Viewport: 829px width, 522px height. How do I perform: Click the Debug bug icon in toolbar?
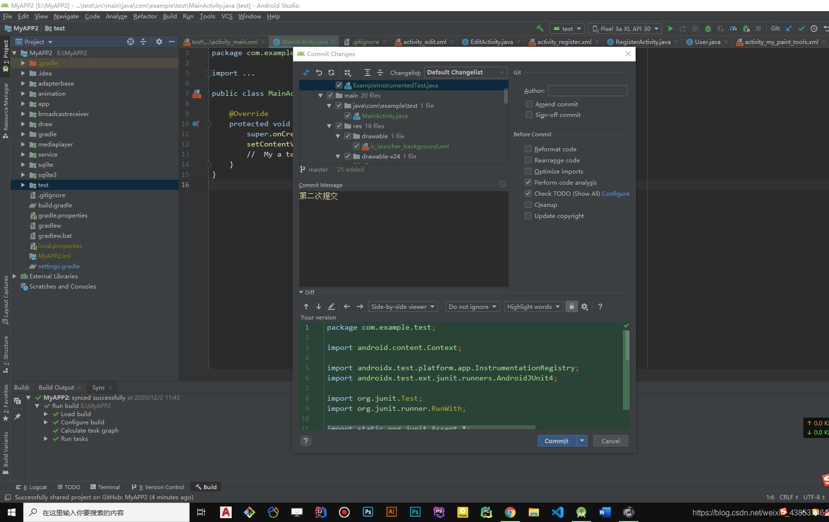tap(708, 29)
